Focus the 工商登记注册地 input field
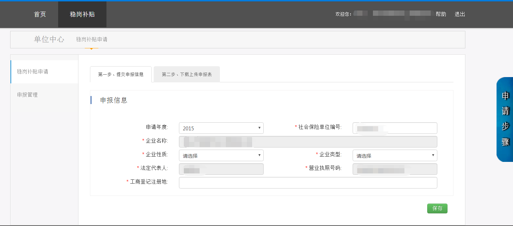Screen dimensions: 513x226 pos(308,183)
